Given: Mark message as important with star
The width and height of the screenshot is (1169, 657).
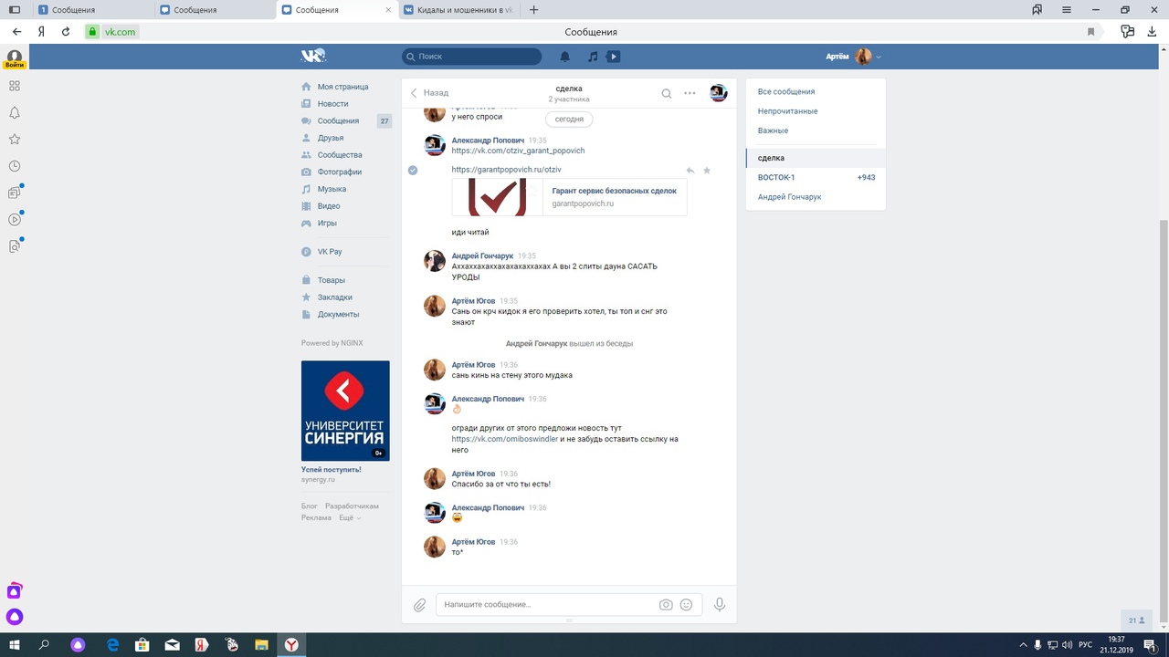Looking at the screenshot, I should pos(707,171).
